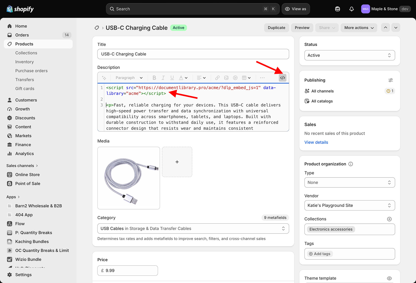Open Transfers in sidebar
The image size is (416, 283).
click(x=25, y=80)
